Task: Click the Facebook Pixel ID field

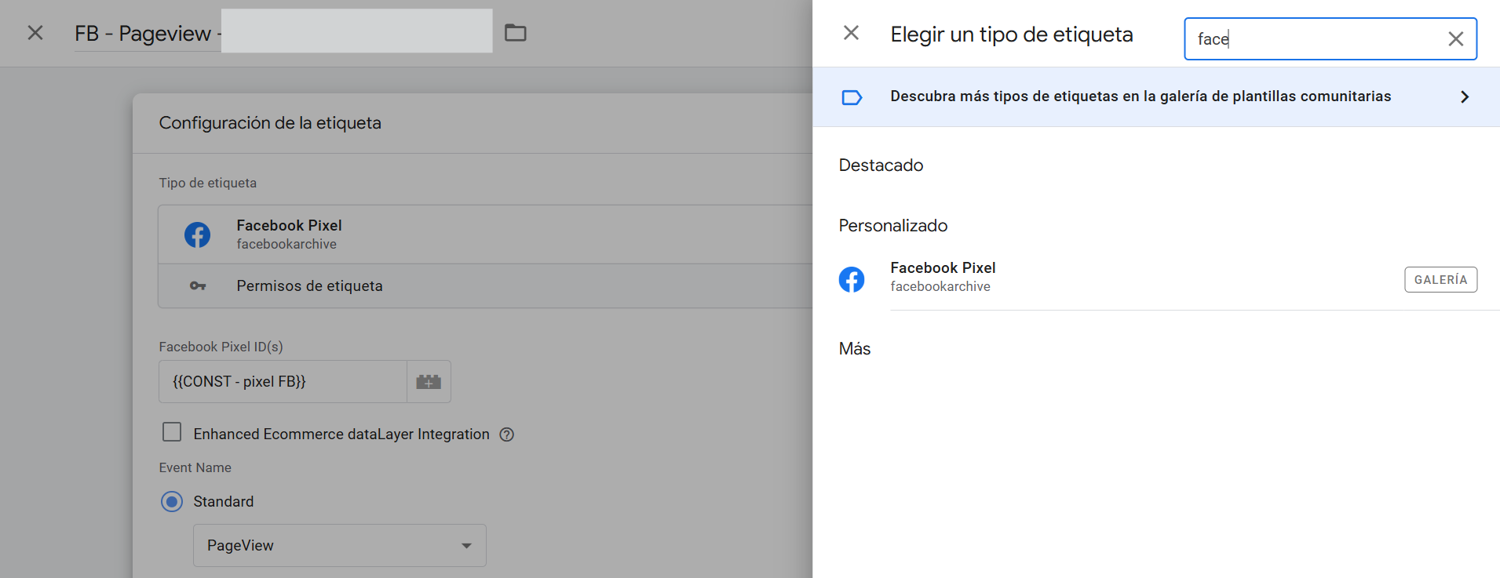Action: 283,382
